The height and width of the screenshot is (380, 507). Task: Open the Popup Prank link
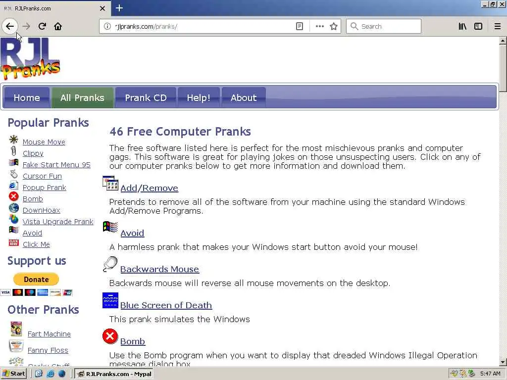point(44,188)
